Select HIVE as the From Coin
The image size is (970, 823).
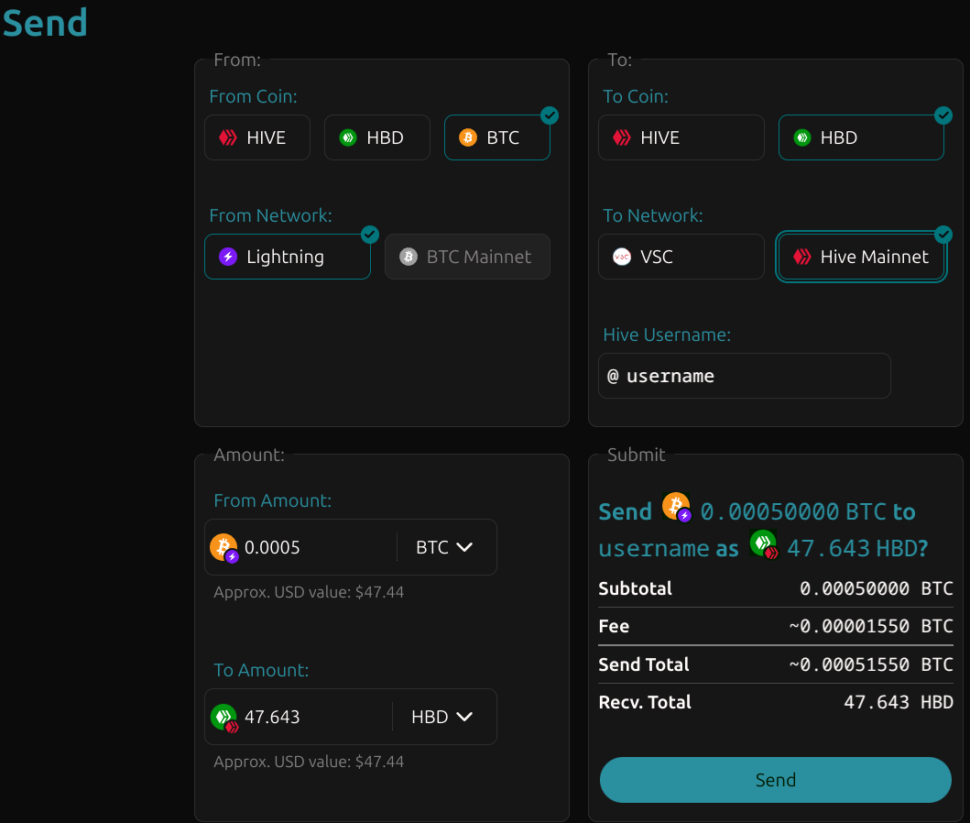[257, 137]
